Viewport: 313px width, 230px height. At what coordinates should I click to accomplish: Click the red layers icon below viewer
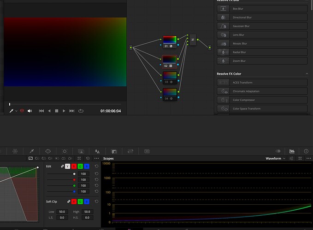22,111
